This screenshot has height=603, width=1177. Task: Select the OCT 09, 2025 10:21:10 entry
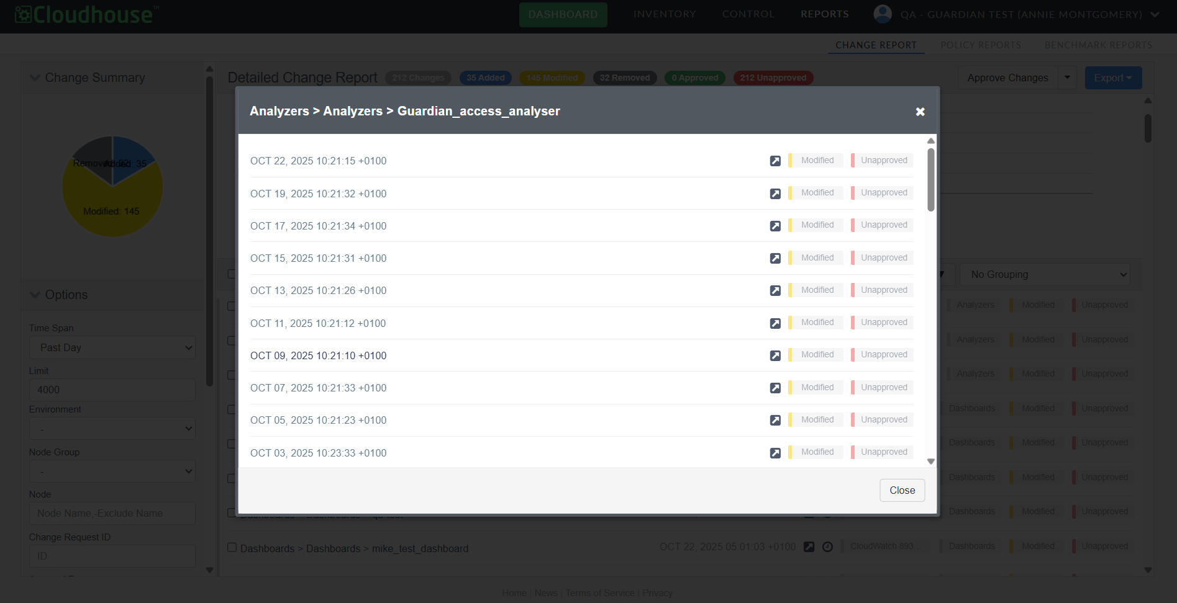pos(318,355)
